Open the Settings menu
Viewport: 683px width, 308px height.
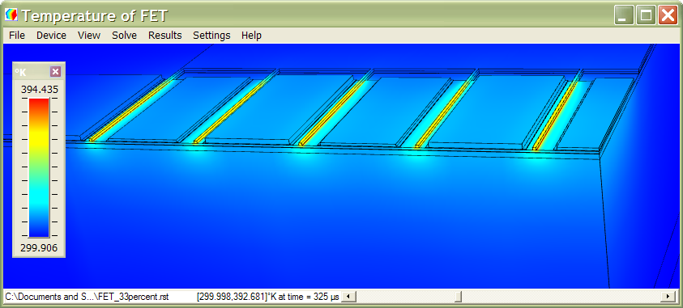point(211,36)
